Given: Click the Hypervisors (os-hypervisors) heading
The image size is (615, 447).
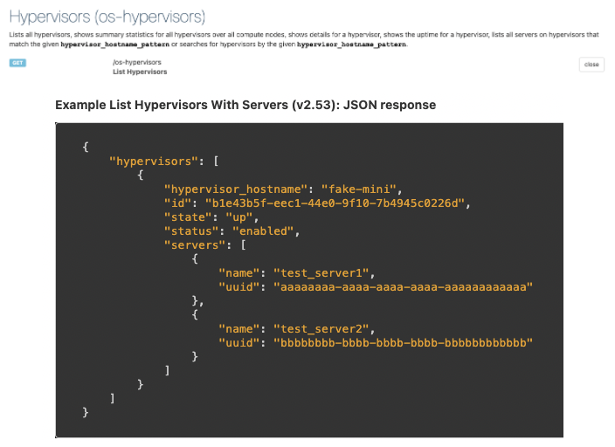Looking at the screenshot, I should [107, 17].
